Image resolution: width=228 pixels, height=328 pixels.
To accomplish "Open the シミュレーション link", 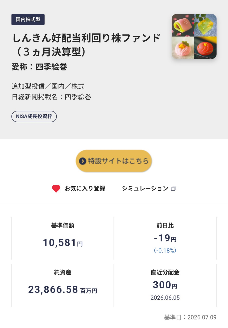I will (149, 189).
